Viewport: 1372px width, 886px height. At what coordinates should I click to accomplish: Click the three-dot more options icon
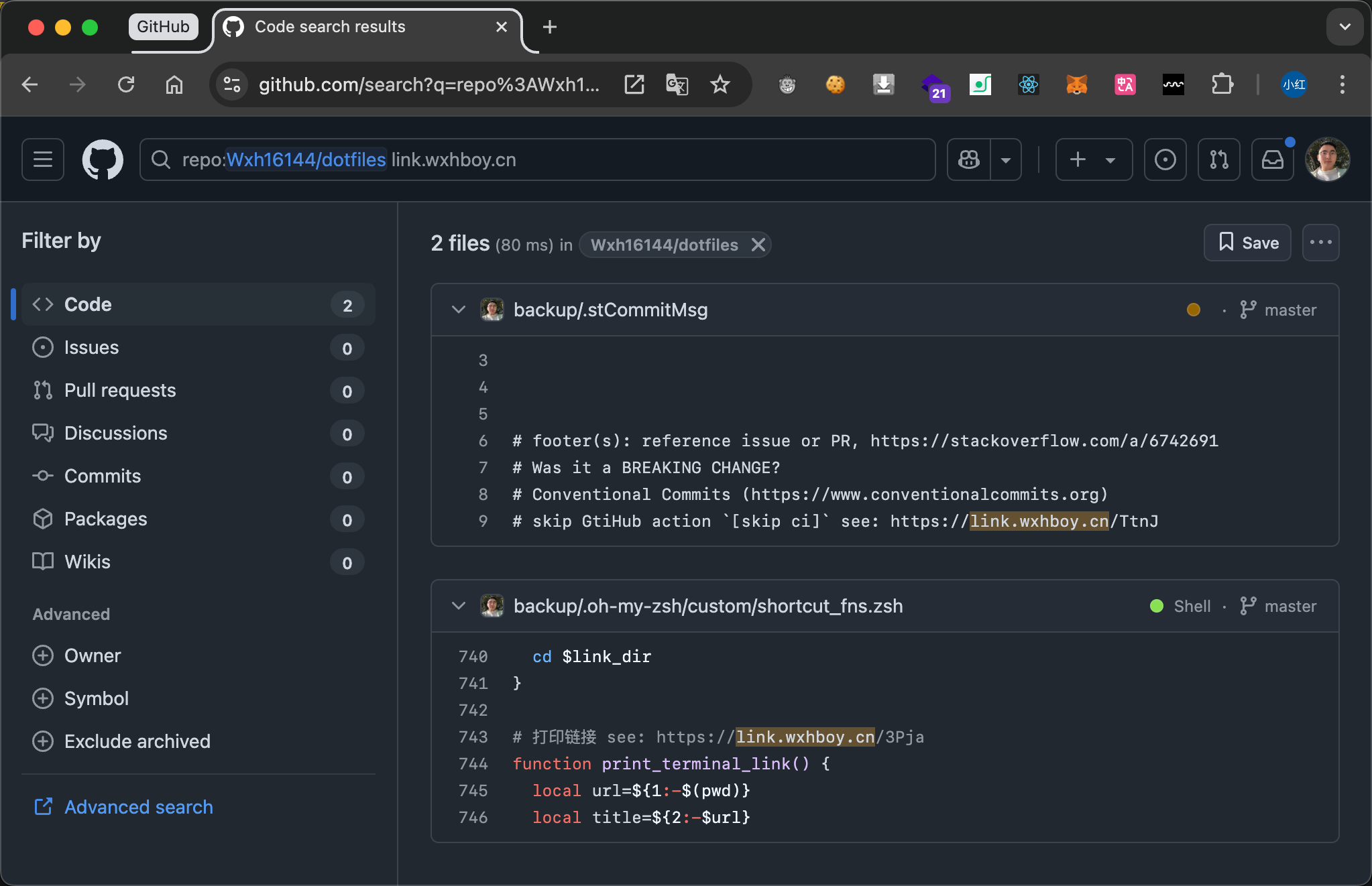(1321, 243)
